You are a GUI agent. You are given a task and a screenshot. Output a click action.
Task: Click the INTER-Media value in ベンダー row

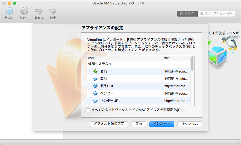[x=176, y=93]
